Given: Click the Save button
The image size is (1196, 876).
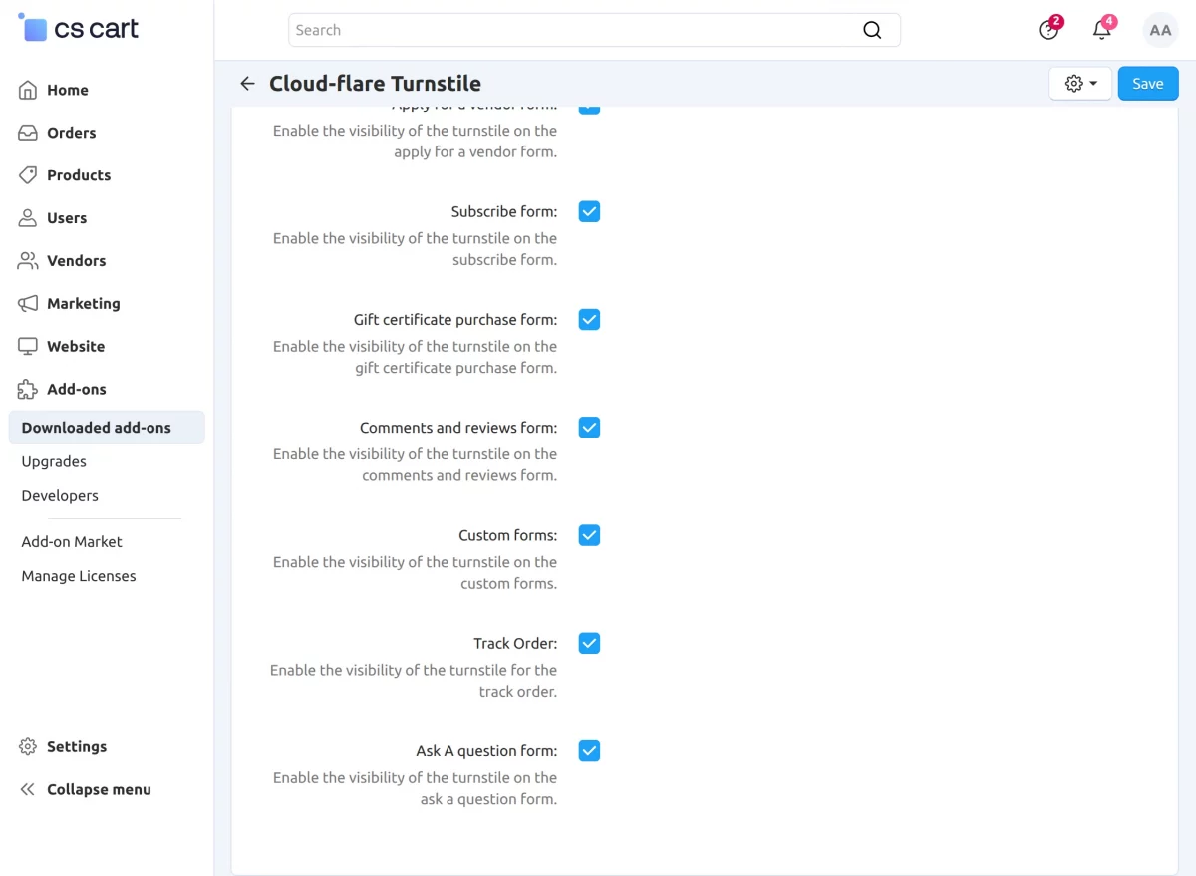Looking at the screenshot, I should 1148,84.
